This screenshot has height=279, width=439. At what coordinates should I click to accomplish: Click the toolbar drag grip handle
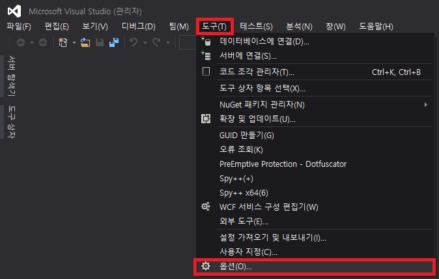pos(10,42)
